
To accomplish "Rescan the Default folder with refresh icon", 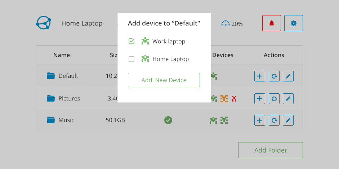I will [x=274, y=76].
